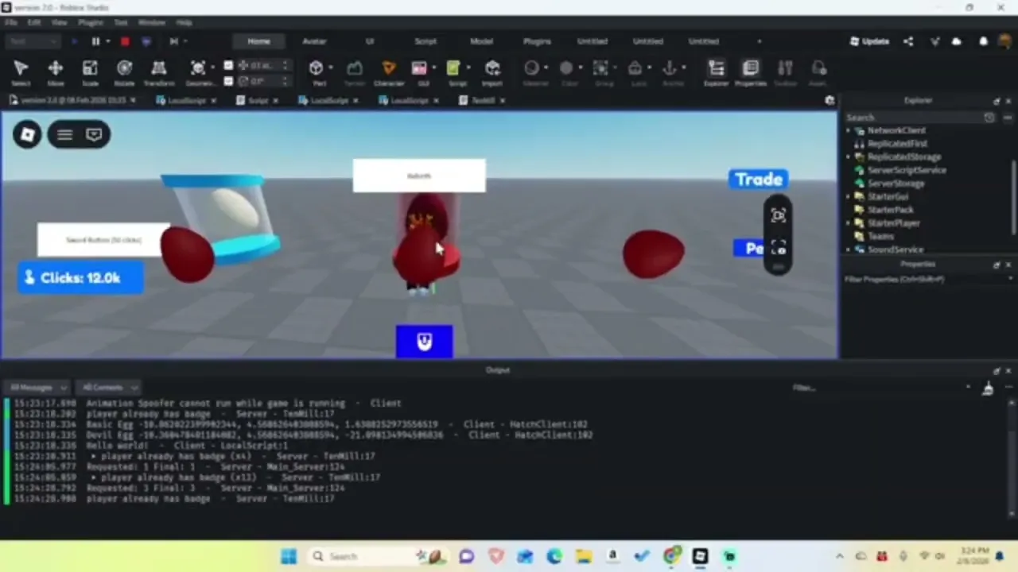
Task: Switch to the Model ribbon tab
Action: (x=481, y=41)
